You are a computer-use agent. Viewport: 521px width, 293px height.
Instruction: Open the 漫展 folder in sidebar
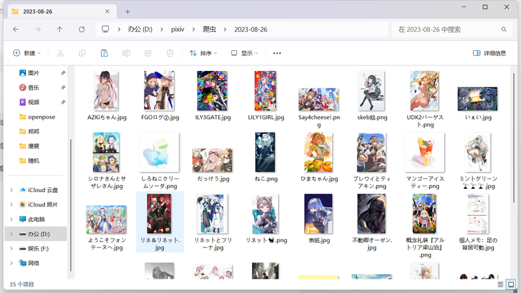(x=29, y=146)
